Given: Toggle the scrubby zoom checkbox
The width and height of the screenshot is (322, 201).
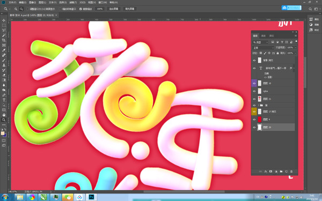Looking at the screenshot, I should pos(80,9).
